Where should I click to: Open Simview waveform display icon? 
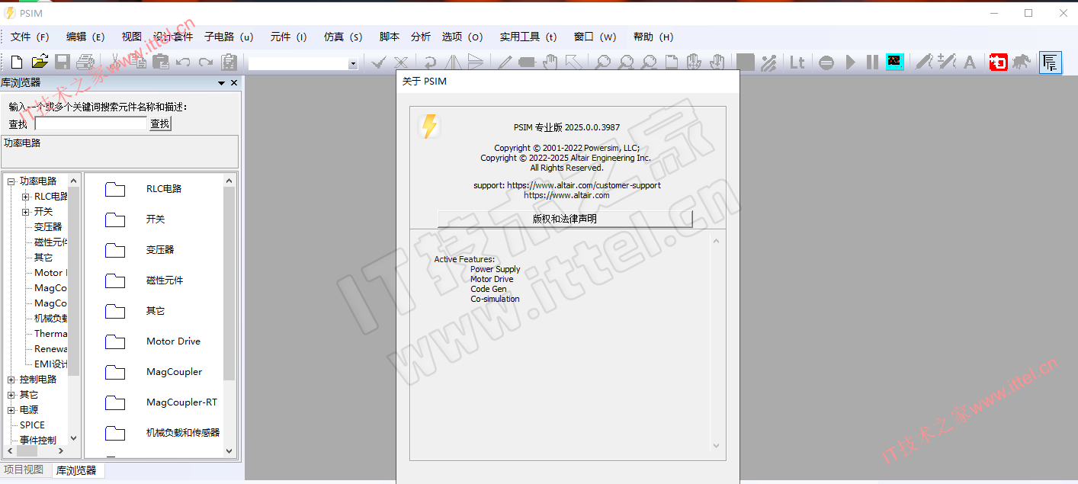tap(895, 63)
